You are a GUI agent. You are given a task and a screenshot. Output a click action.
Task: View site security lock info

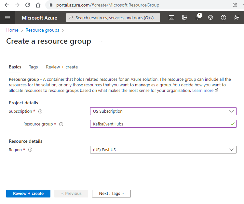coord(51,5)
